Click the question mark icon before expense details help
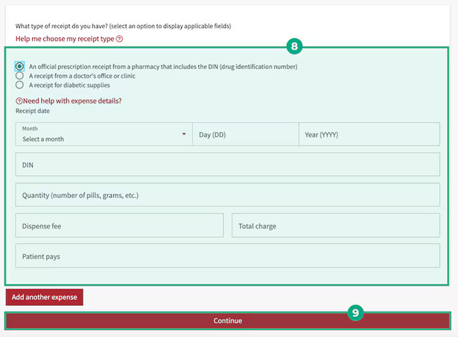This screenshot has height=337, width=458. point(19,101)
